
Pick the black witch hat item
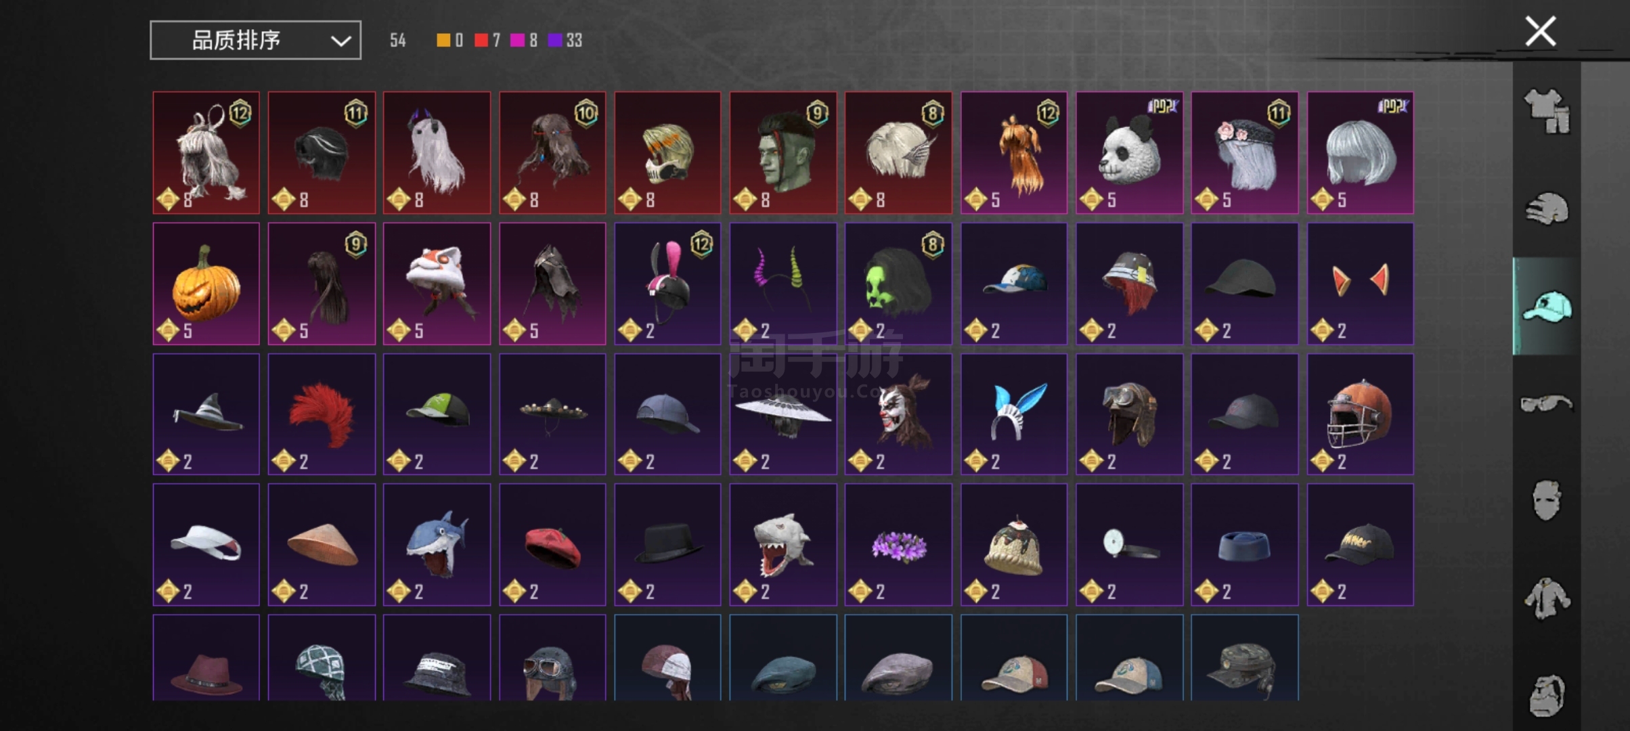coord(206,414)
